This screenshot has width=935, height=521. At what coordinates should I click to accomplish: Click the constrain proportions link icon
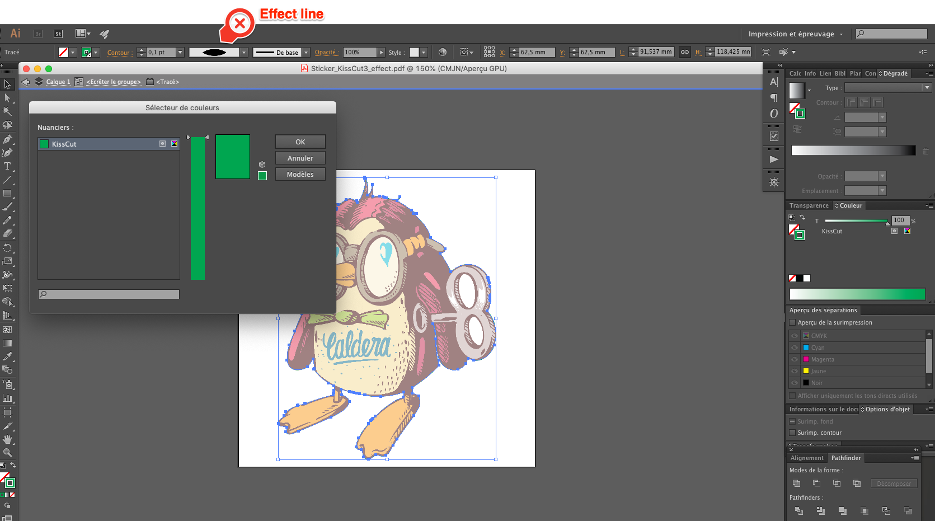tap(684, 52)
